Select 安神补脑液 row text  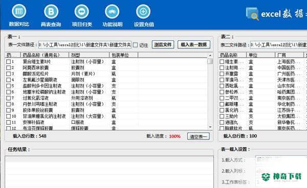pos(33,122)
